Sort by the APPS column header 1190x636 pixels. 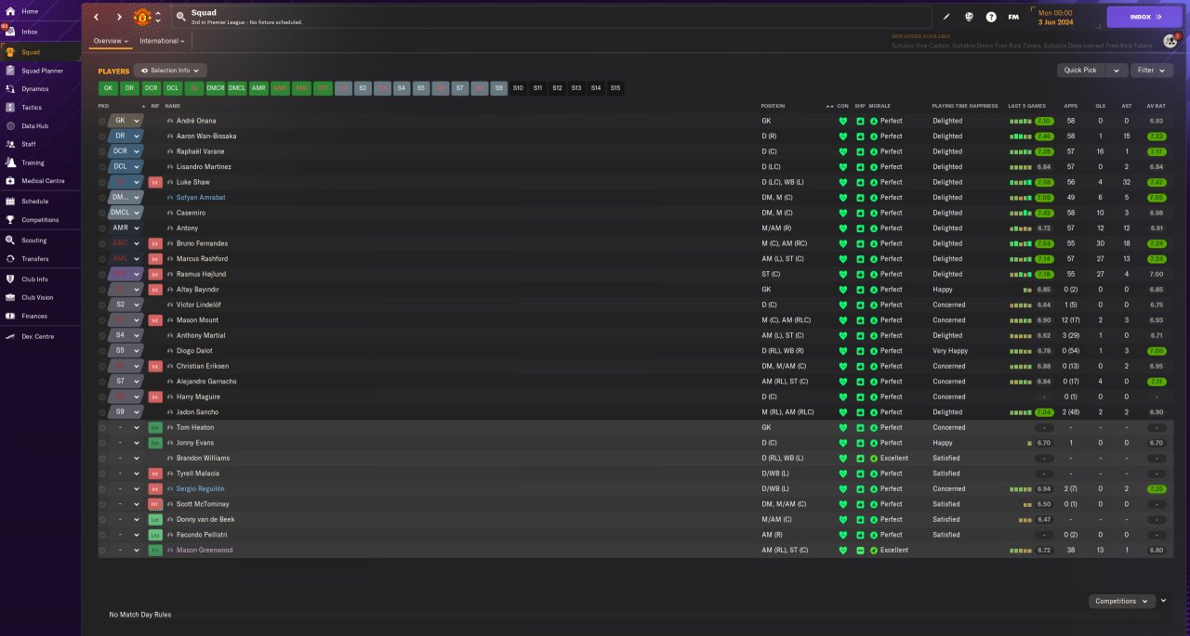1070,106
